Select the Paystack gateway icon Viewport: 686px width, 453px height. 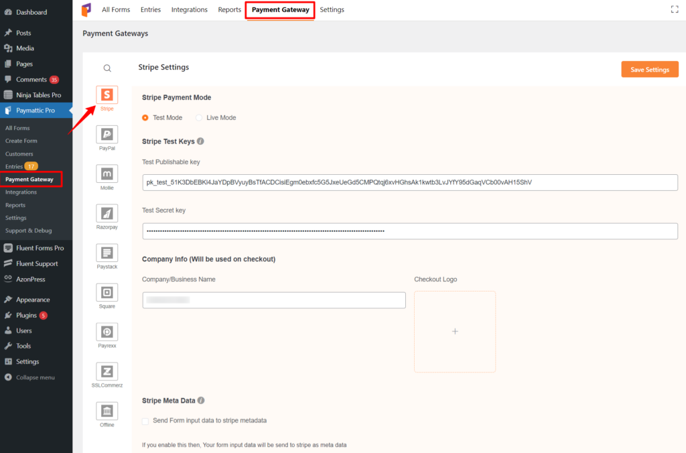[x=107, y=253]
